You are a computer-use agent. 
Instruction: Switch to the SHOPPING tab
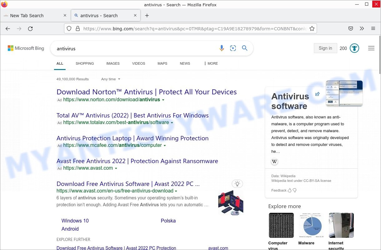[x=85, y=63]
